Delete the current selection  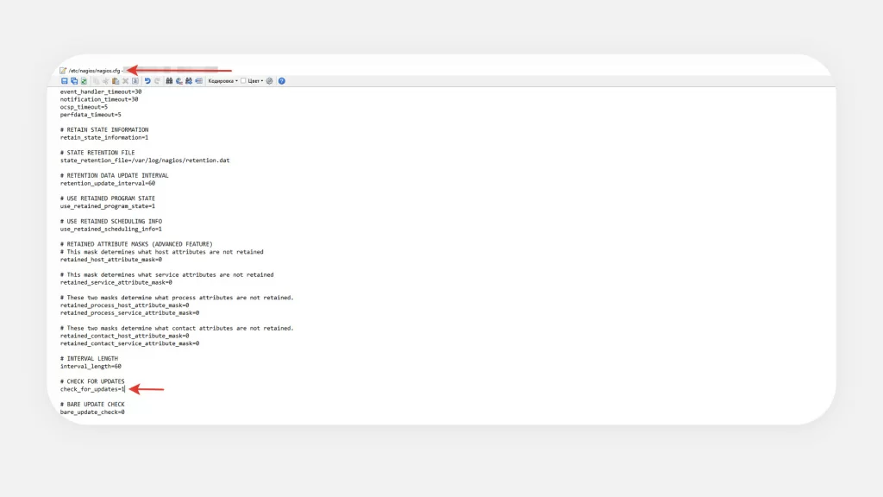pos(124,80)
